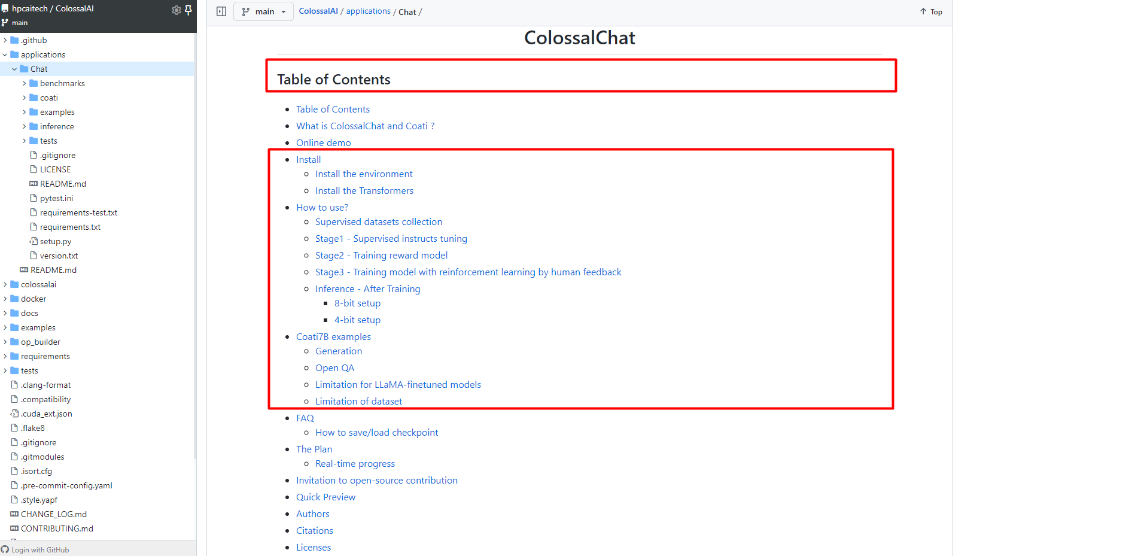Image resolution: width=1135 pixels, height=556 pixels.
Task: Expand the Chat tests folder chevron
Action: [x=24, y=141]
